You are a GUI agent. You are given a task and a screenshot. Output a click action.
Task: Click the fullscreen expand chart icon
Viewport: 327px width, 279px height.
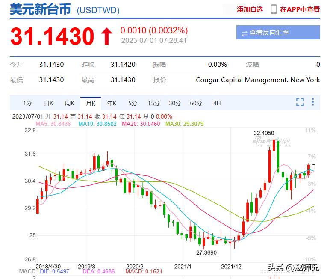(x=300, y=102)
